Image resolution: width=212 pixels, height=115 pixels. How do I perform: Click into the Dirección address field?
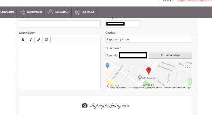(x=126, y=55)
